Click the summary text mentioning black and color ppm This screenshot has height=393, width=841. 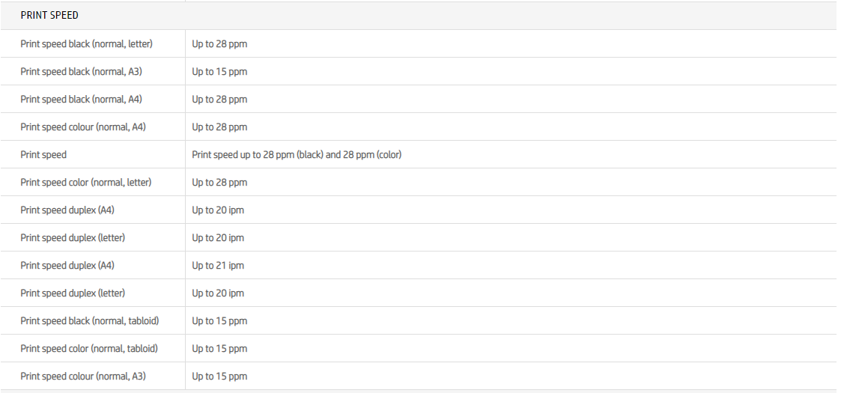pyautogui.click(x=297, y=155)
